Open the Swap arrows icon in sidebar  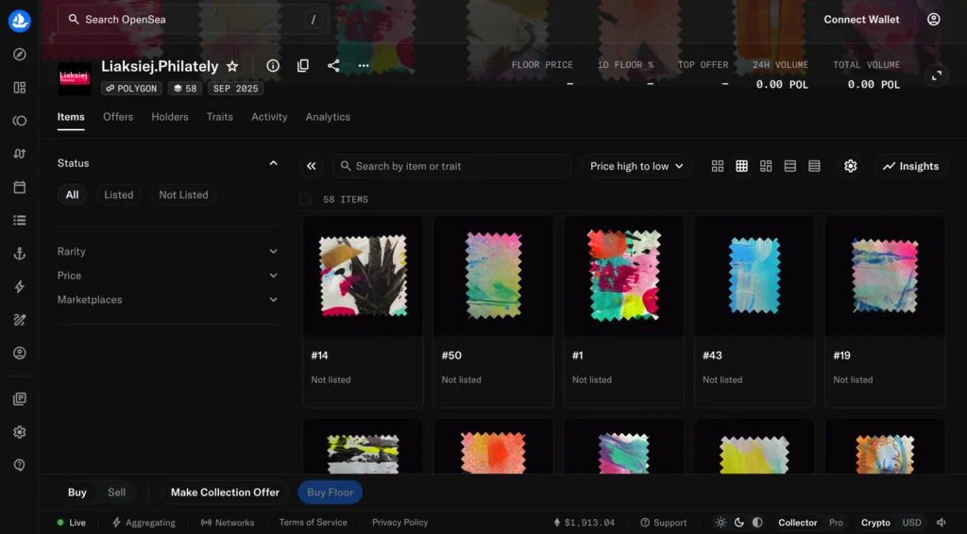pos(20,154)
